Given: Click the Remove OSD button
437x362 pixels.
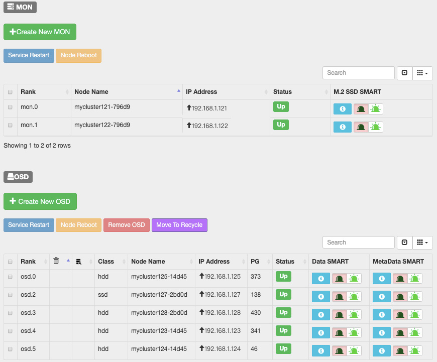Looking at the screenshot, I should [x=126, y=225].
